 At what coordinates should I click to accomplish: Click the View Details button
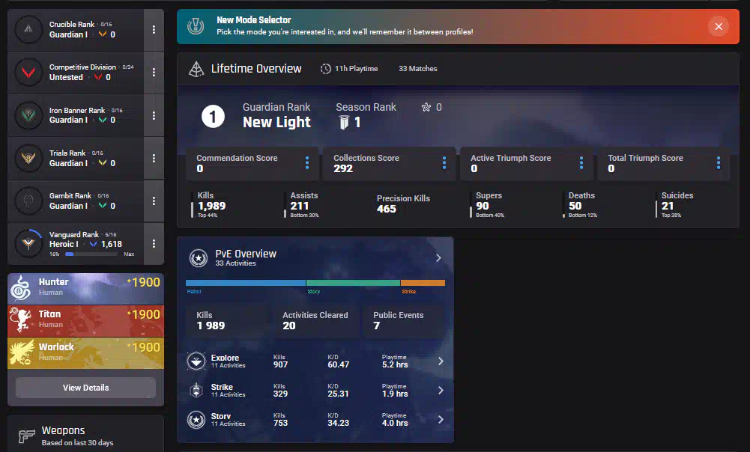pos(85,388)
